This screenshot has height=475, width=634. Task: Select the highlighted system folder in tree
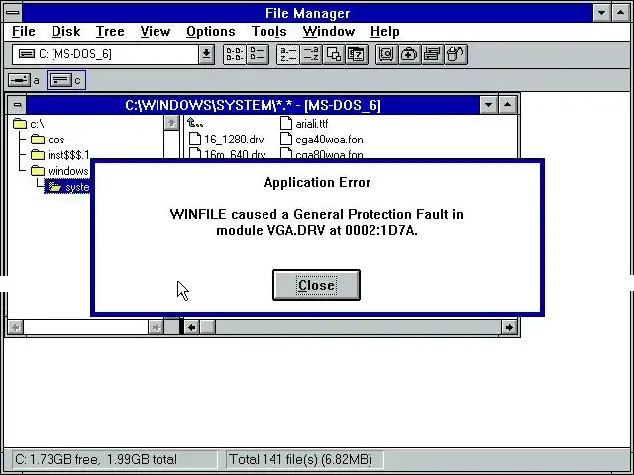[67, 187]
